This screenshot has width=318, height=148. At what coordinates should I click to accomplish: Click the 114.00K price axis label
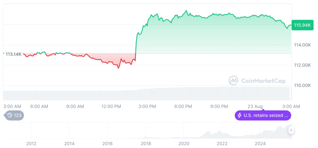302,45
